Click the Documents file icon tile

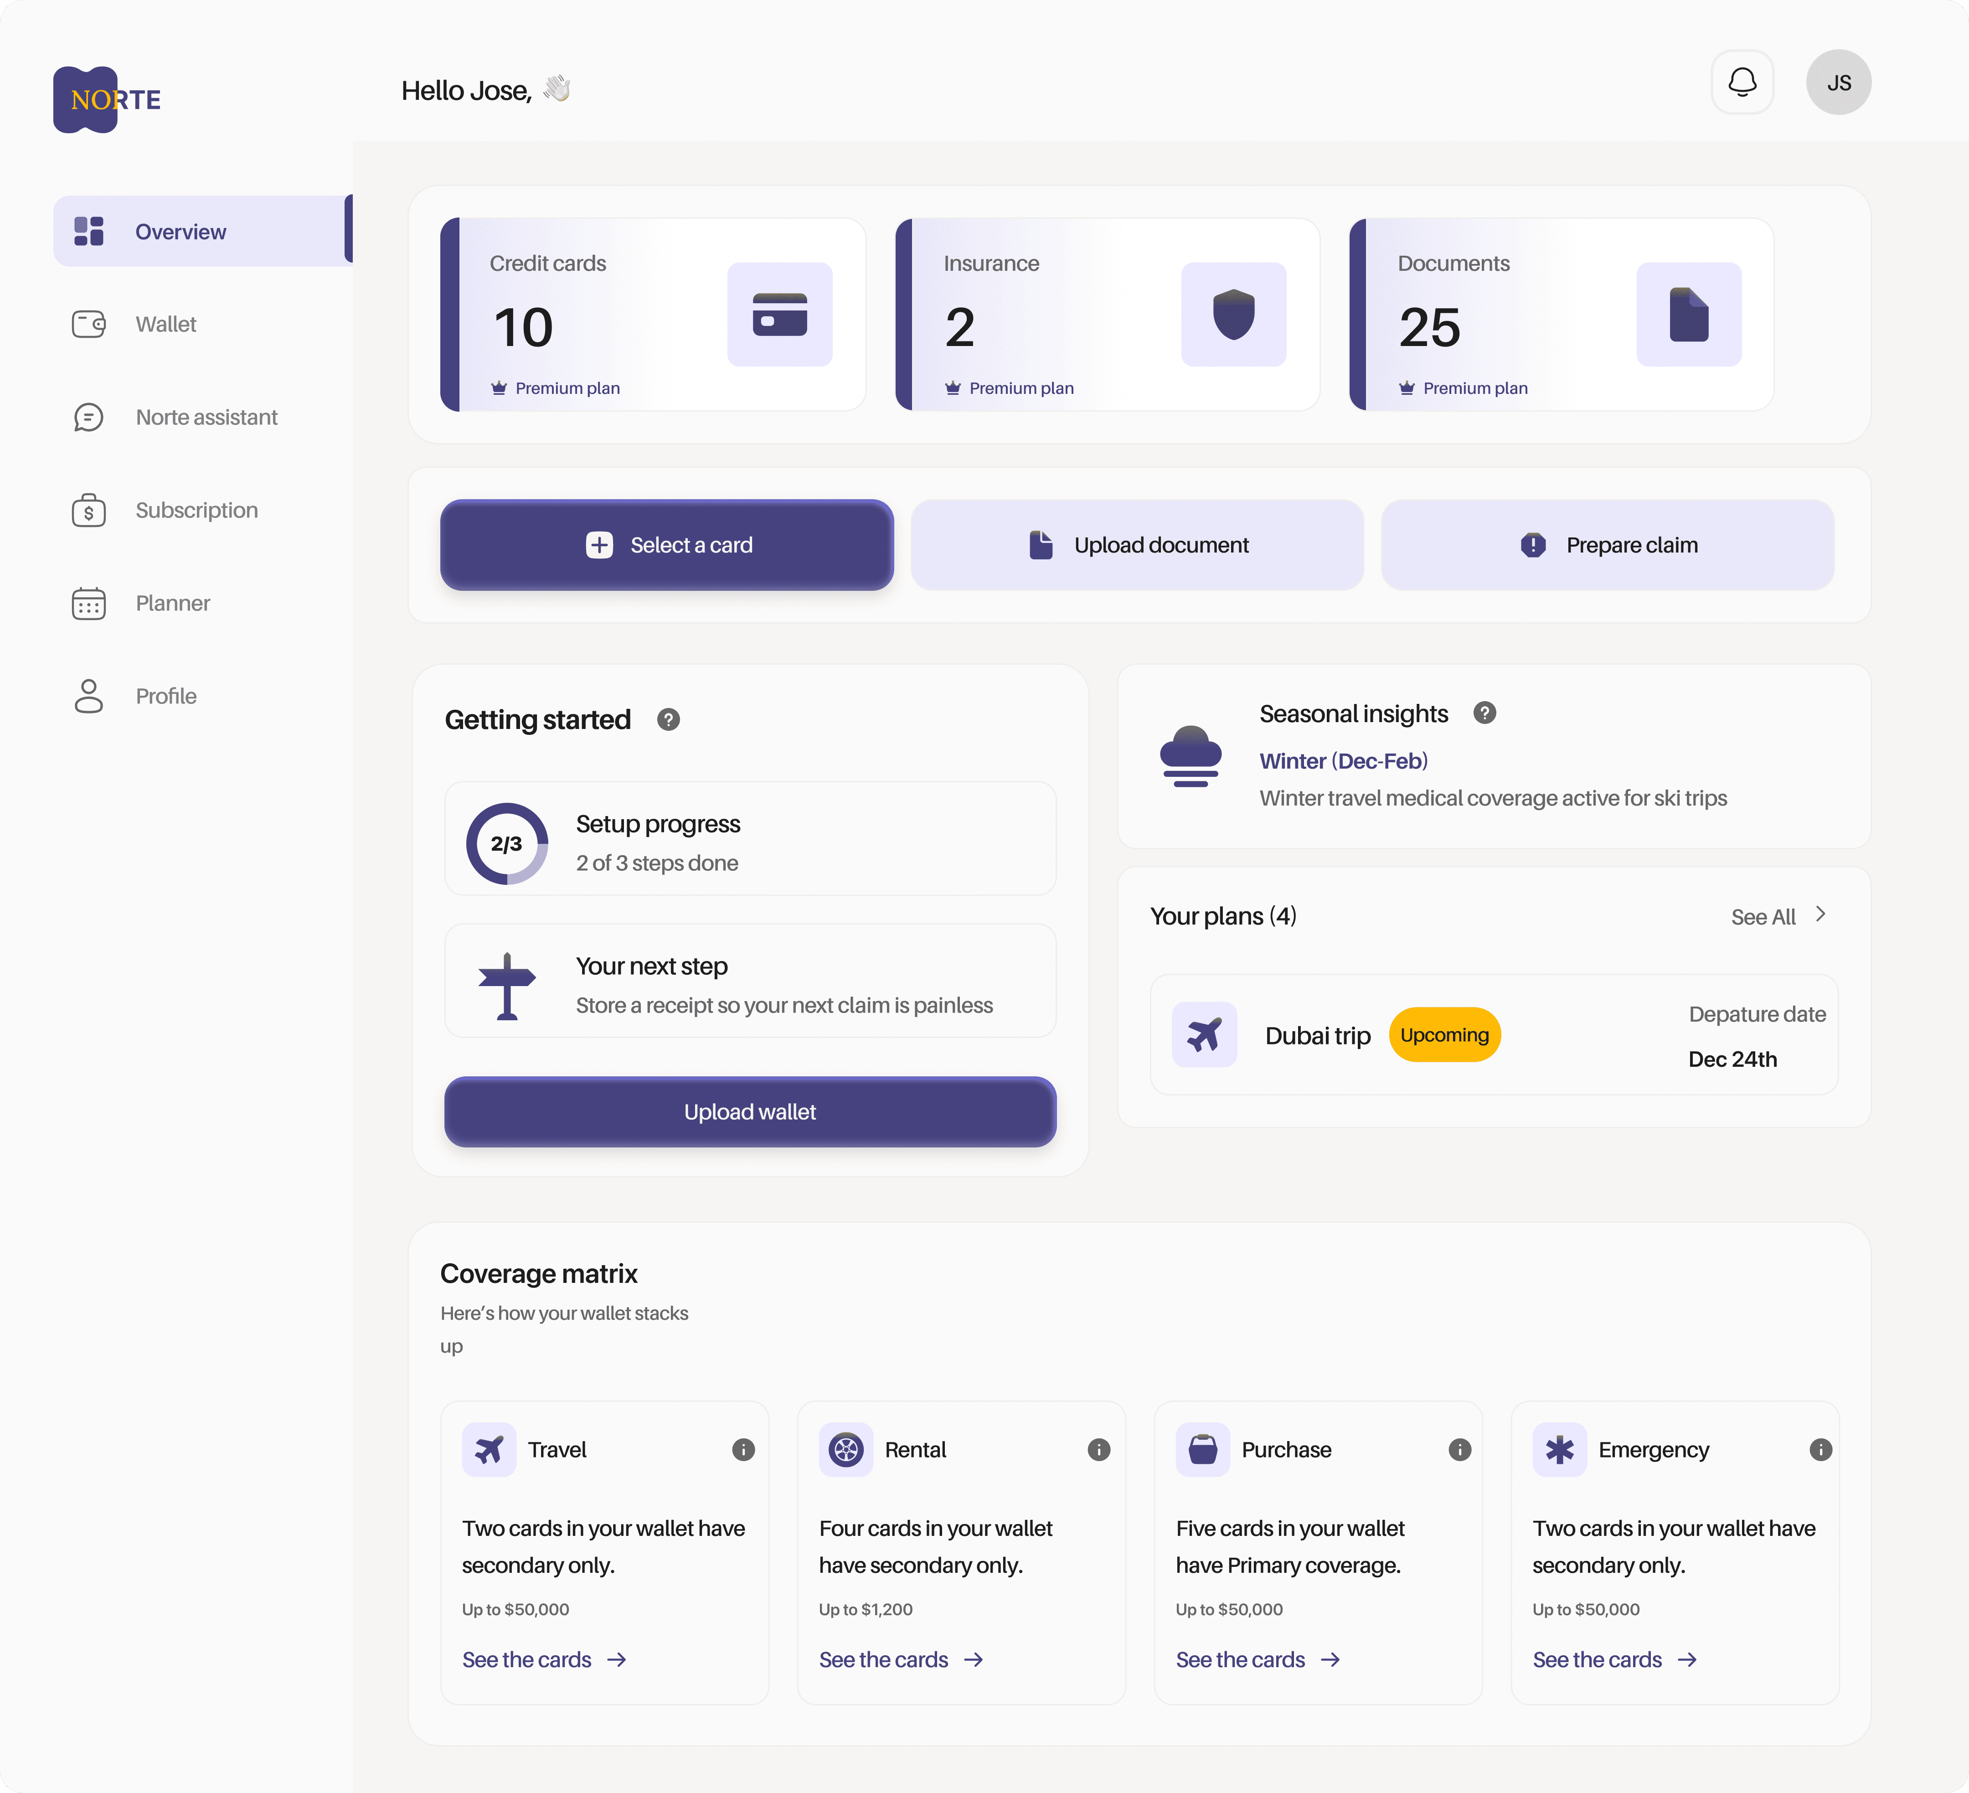pos(1688,315)
